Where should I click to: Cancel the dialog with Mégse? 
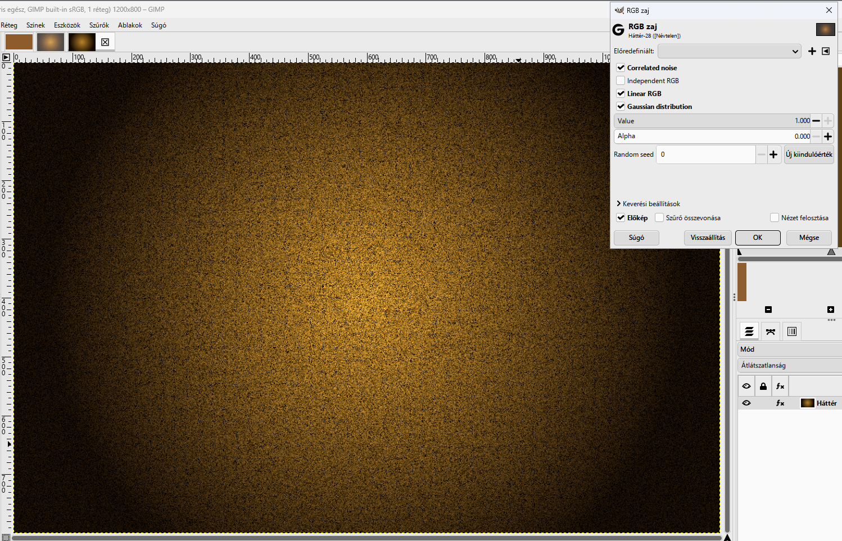click(809, 238)
